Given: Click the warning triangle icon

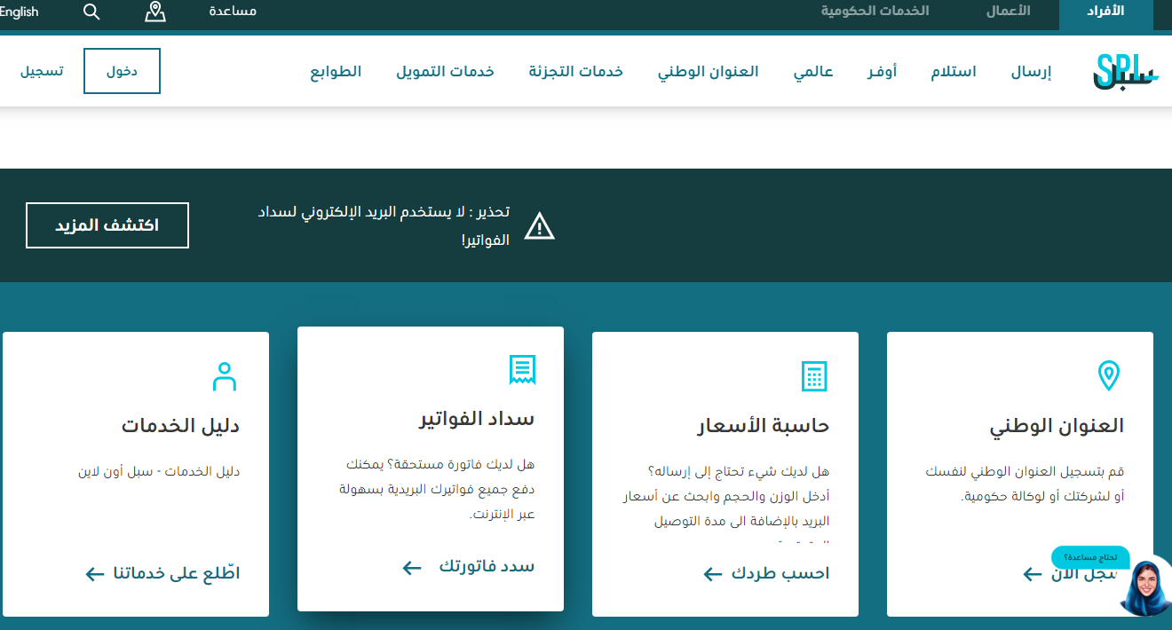Looking at the screenshot, I should coord(539,227).
